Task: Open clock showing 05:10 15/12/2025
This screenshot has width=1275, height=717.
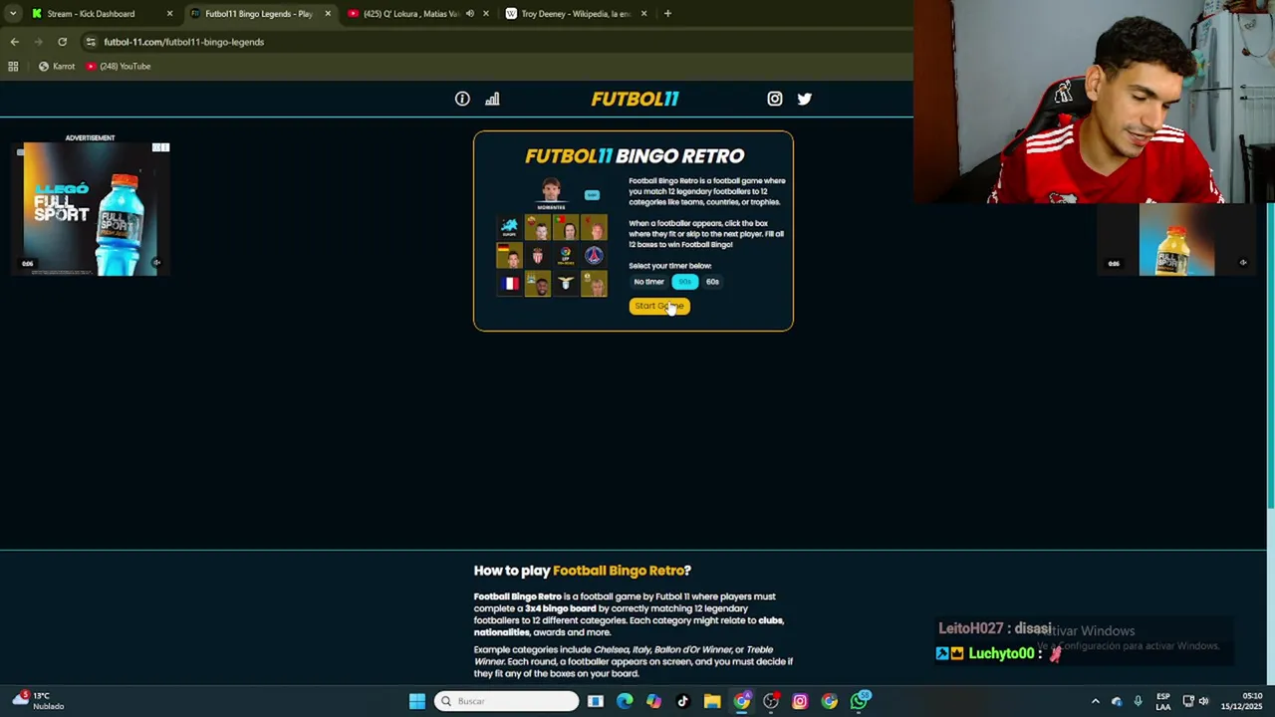Action: 1242,701
